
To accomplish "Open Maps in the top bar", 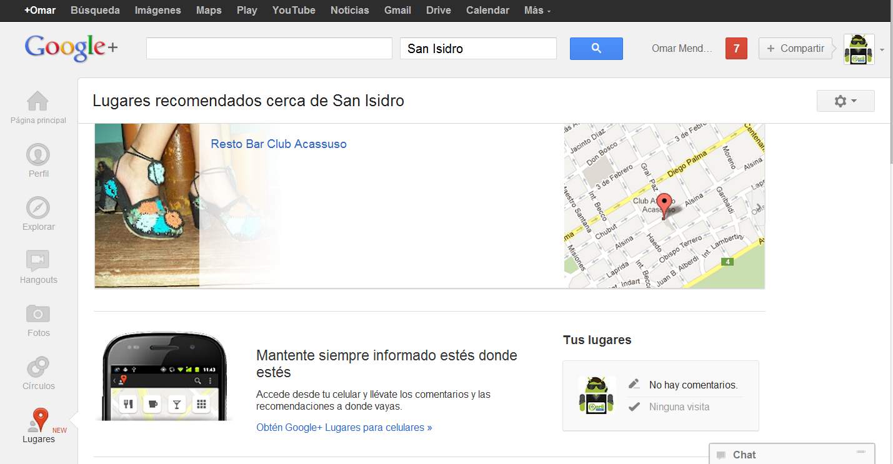I will pos(209,11).
